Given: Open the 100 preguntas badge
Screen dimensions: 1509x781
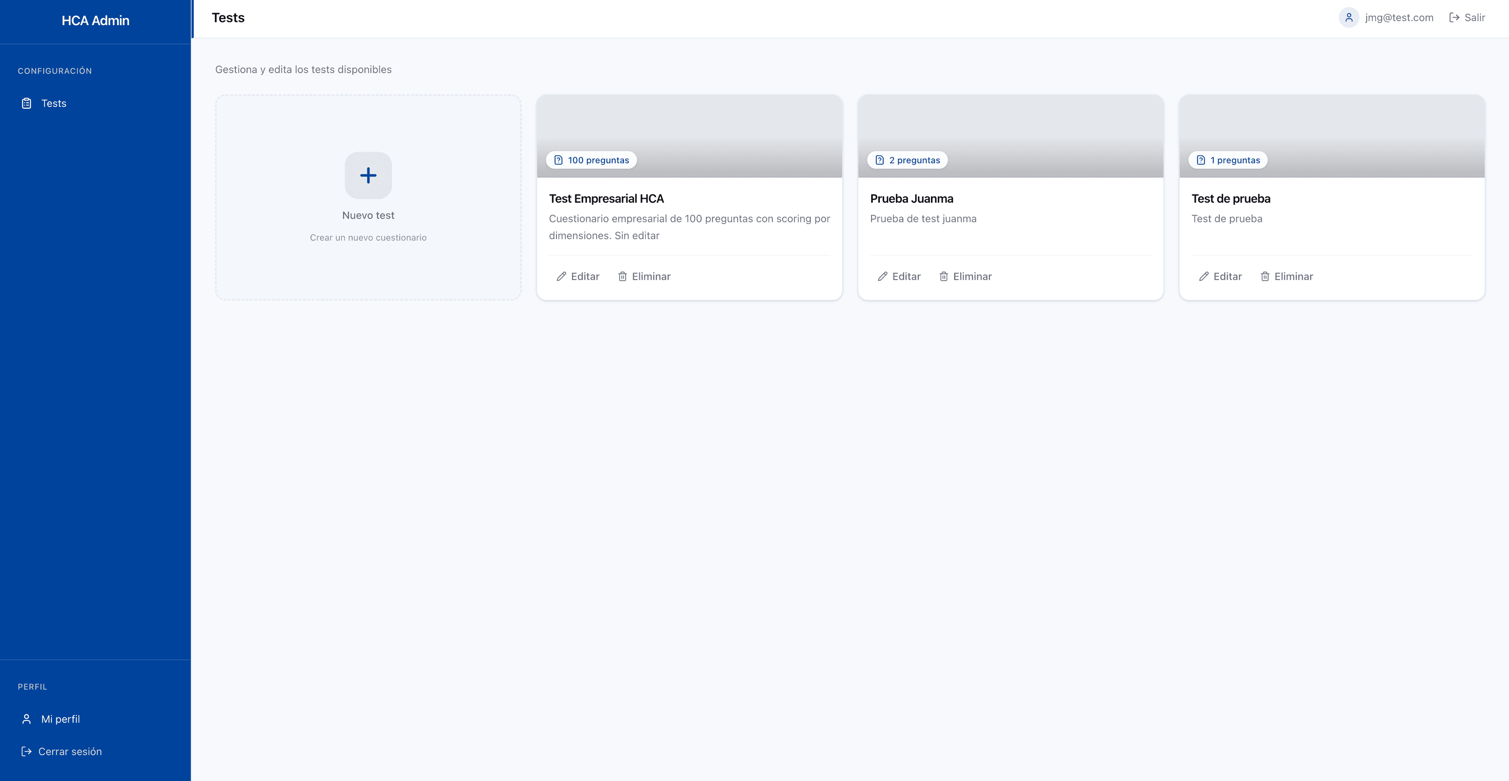Looking at the screenshot, I should click(x=591, y=159).
